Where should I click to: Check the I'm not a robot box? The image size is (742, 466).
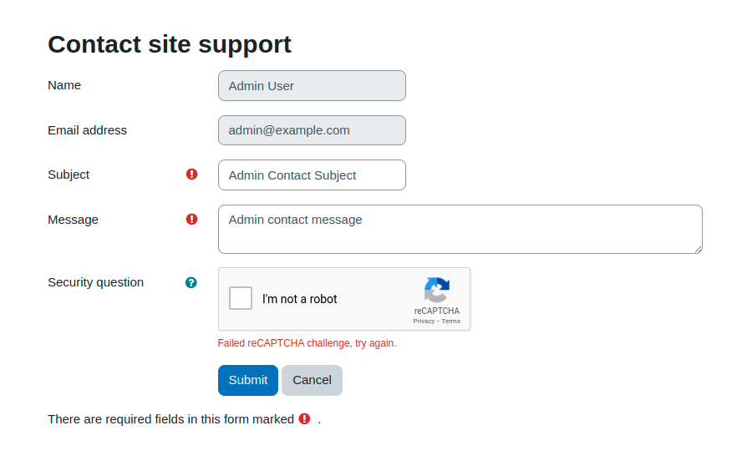(x=241, y=298)
